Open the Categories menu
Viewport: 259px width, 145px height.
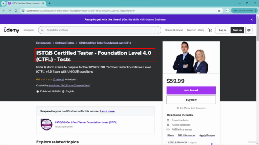[x=28, y=30]
